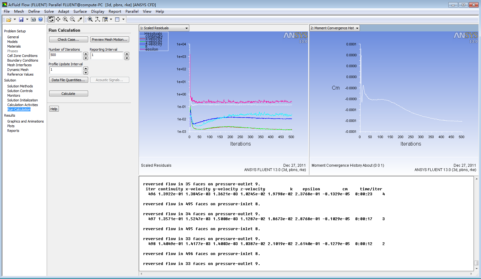Click the camera save-picture icon
The width and height of the screenshot is (481, 279).
point(33,20)
